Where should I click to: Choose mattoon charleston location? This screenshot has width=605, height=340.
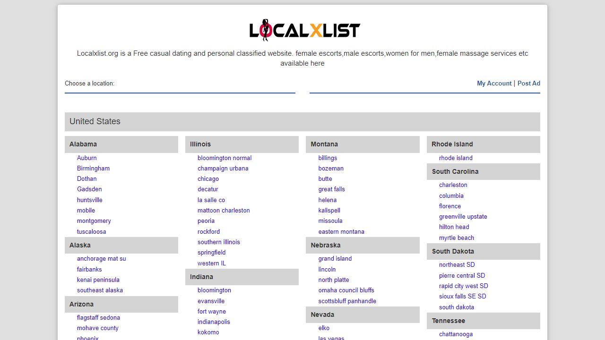click(x=224, y=210)
